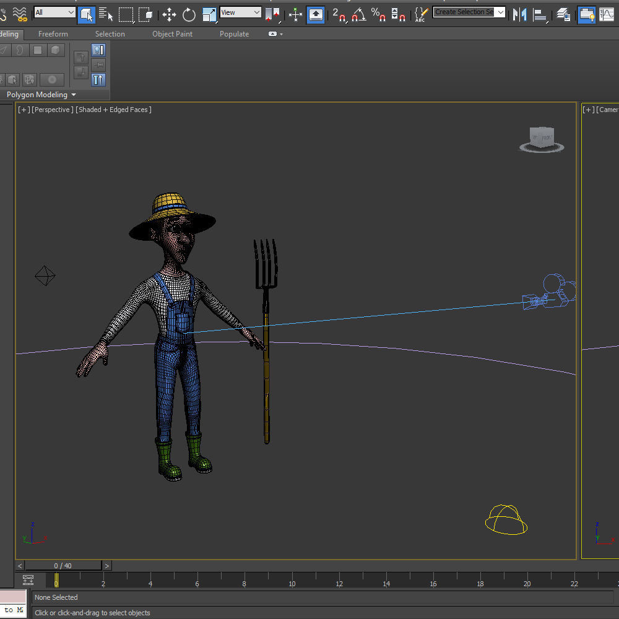Click the ribbon icon of a box with a cursor

(12, 79)
